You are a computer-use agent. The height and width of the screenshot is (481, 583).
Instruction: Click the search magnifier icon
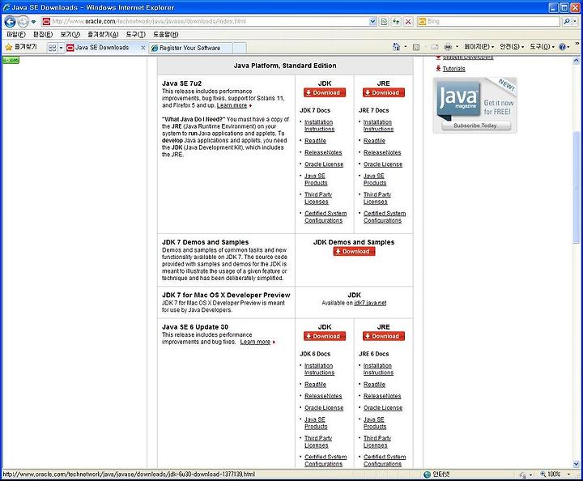(x=567, y=22)
